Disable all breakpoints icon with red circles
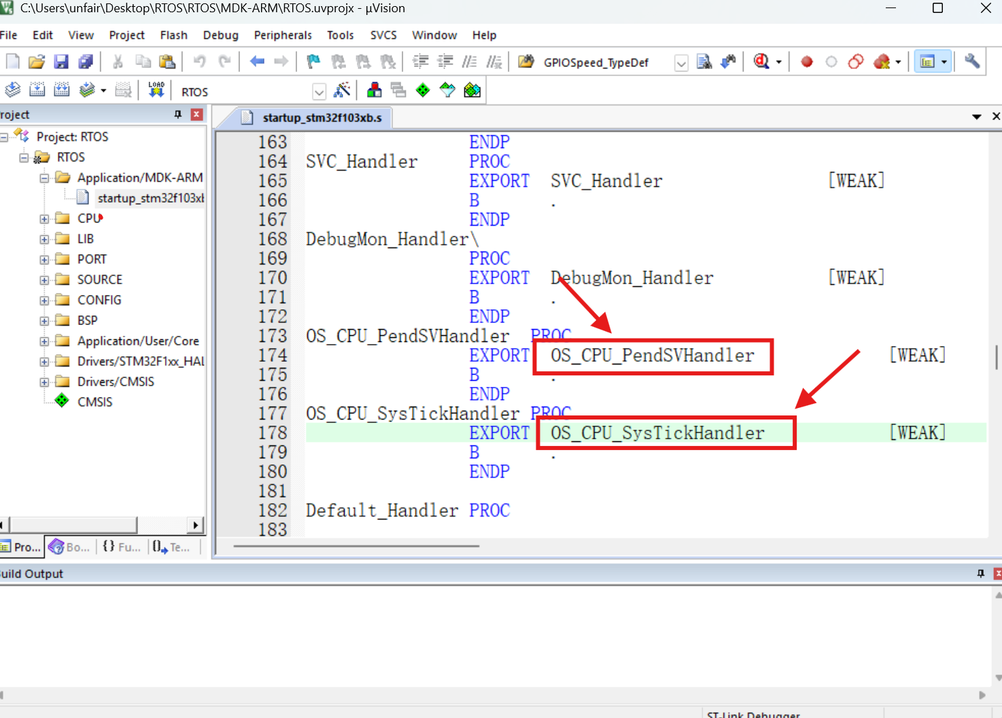The width and height of the screenshot is (1002, 718). click(856, 62)
